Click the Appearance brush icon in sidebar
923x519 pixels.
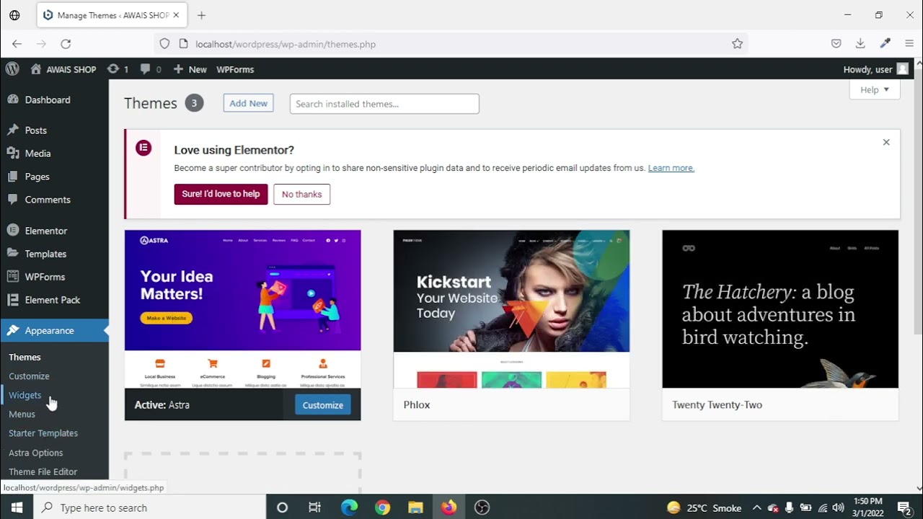pos(12,330)
